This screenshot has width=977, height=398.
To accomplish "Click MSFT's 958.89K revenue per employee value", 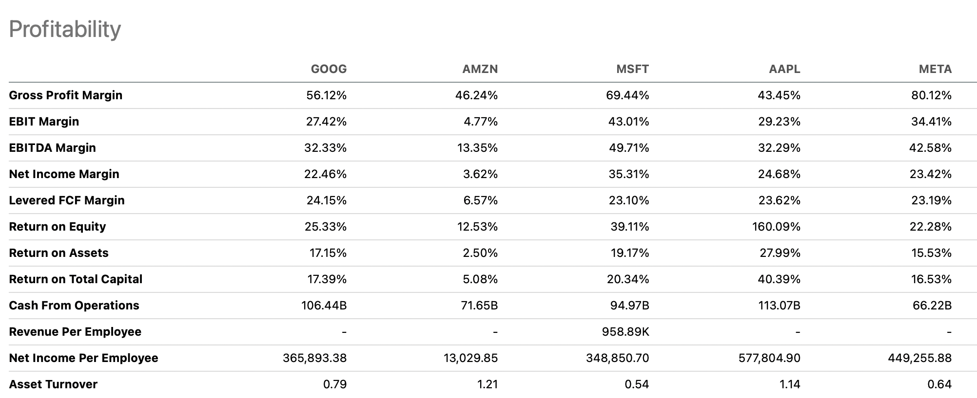I will pyautogui.click(x=625, y=332).
